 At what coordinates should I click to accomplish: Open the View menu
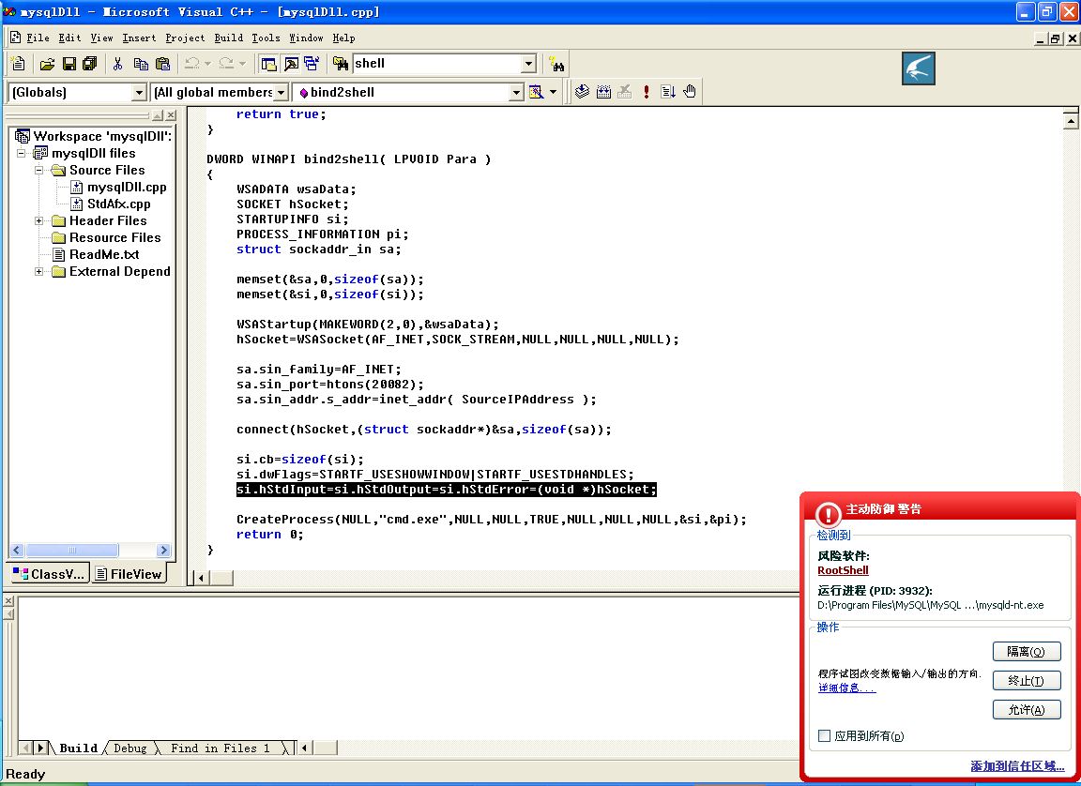pos(101,38)
